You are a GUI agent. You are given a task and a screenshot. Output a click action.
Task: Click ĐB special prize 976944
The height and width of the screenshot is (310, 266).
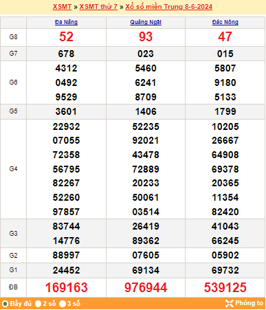click(x=146, y=287)
